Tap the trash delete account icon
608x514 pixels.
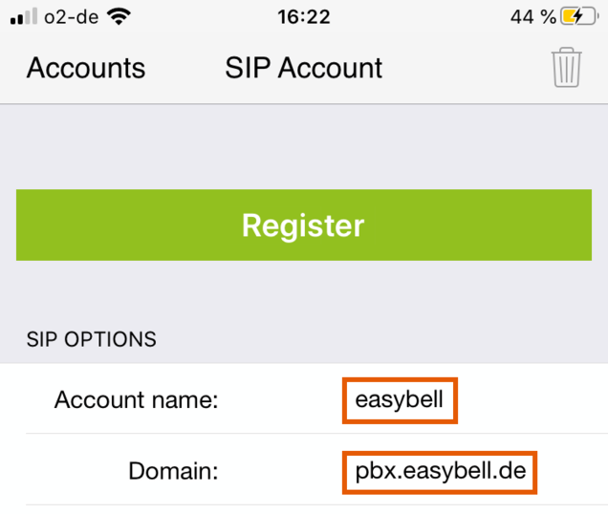click(567, 68)
